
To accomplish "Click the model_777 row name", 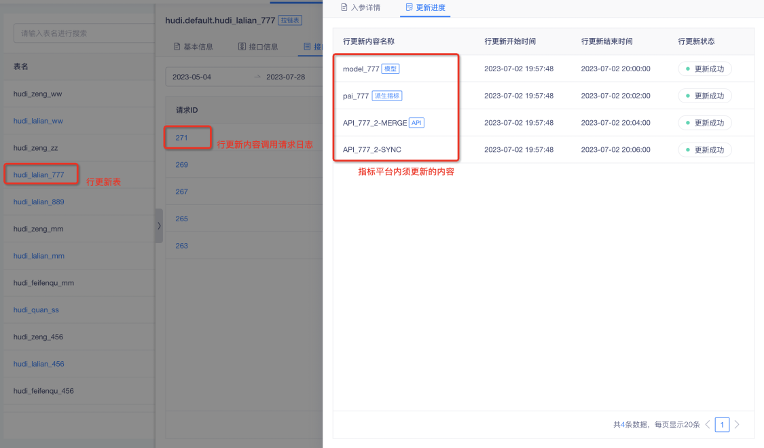I will pos(361,69).
